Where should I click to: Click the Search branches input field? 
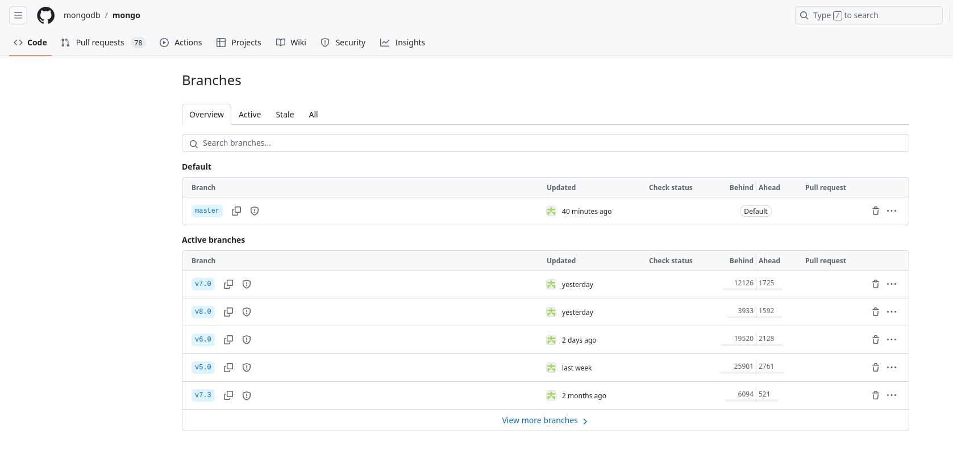[x=546, y=143]
